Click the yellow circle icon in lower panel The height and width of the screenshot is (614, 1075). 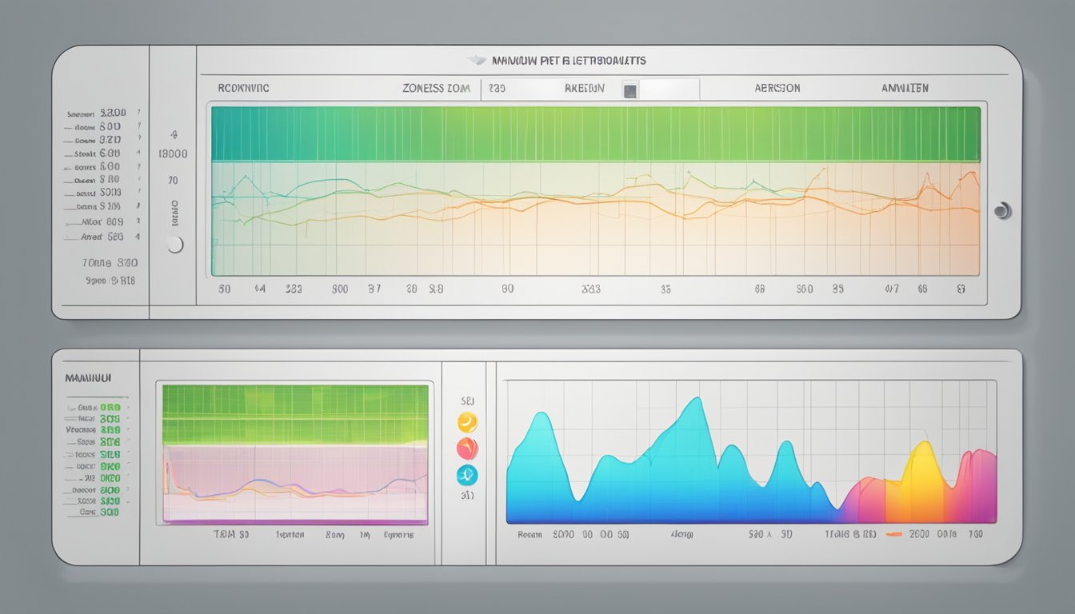tap(466, 421)
